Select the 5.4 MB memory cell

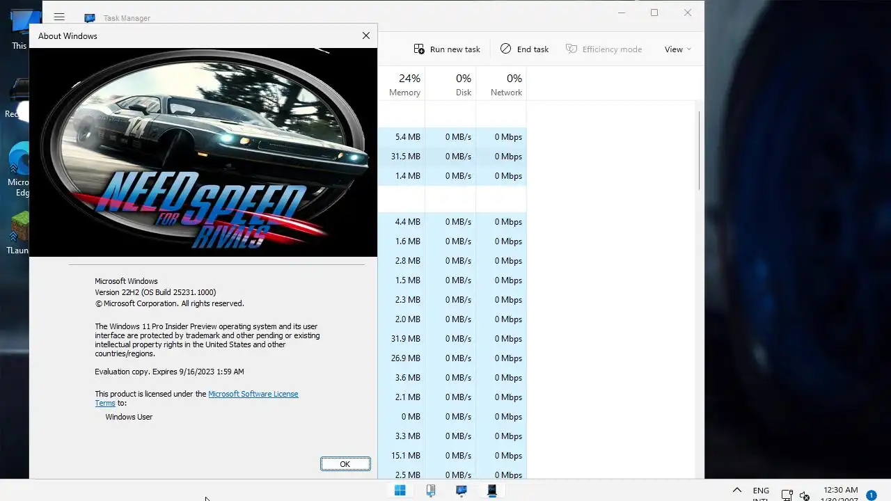pos(402,137)
